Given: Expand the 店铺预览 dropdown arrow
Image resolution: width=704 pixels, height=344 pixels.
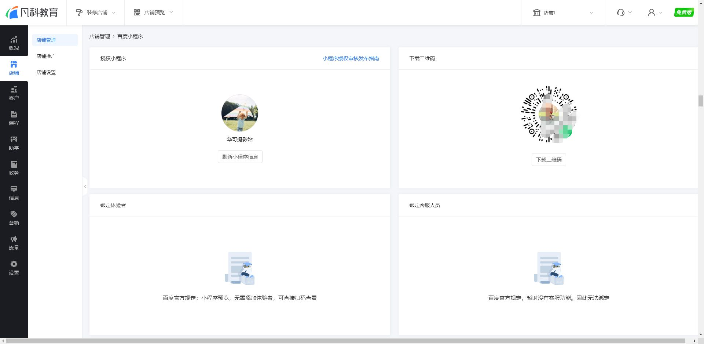Looking at the screenshot, I should (x=171, y=12).
